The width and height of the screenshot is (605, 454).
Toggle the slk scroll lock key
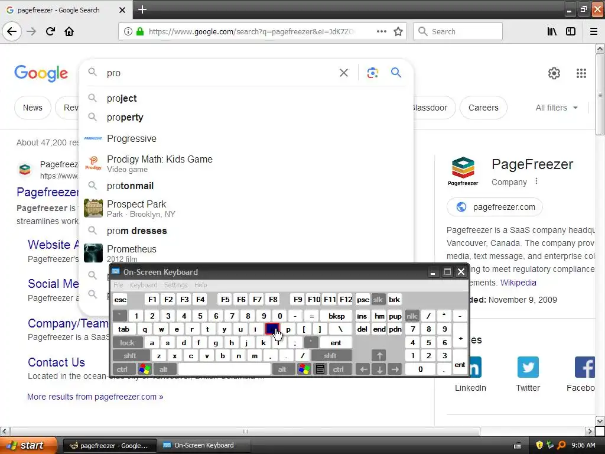pyautogui.click(x=378, y=300)
